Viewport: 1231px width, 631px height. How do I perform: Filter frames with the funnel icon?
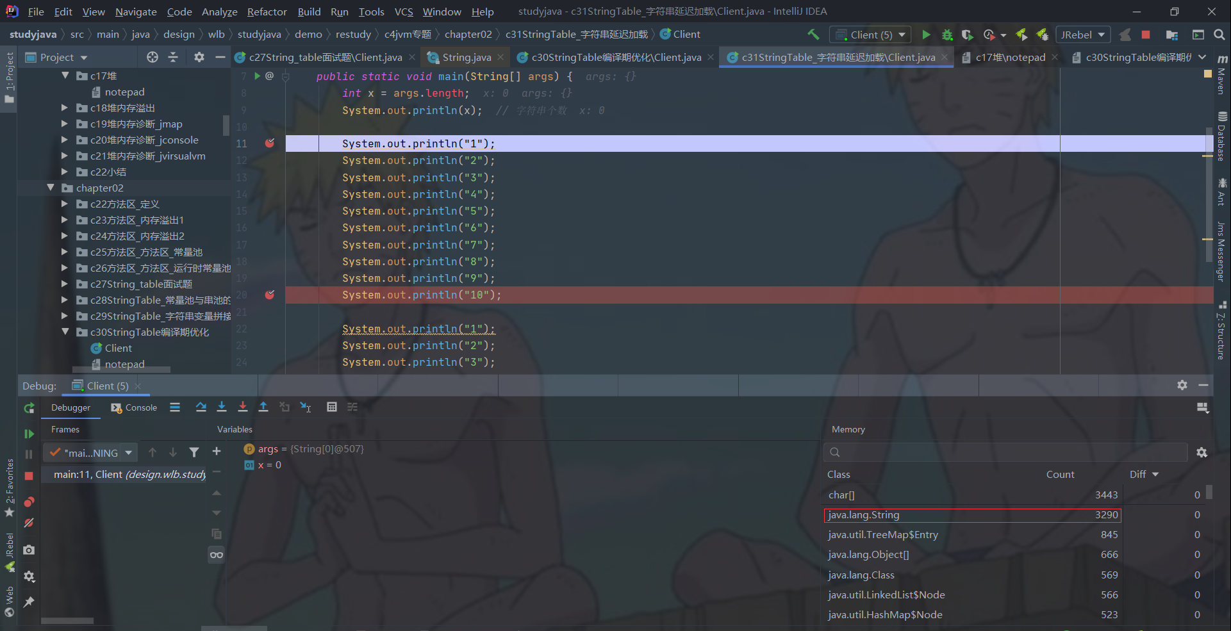tap(194, 452)
